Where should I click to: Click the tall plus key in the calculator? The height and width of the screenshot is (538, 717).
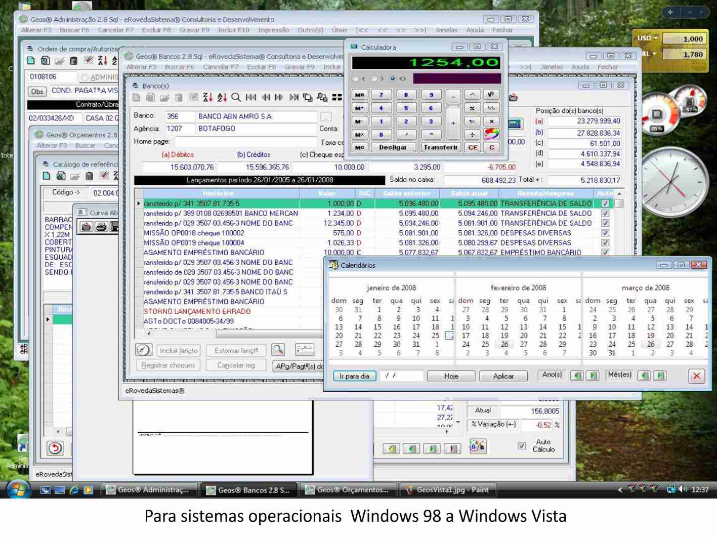point(453,123)
